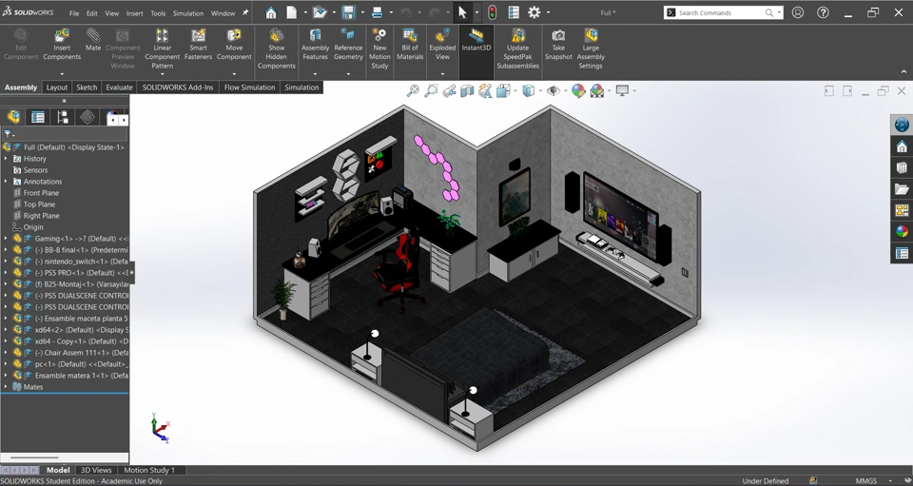Click the Apply Scene icon
913x486 pixels.
(x=597, y=90)
